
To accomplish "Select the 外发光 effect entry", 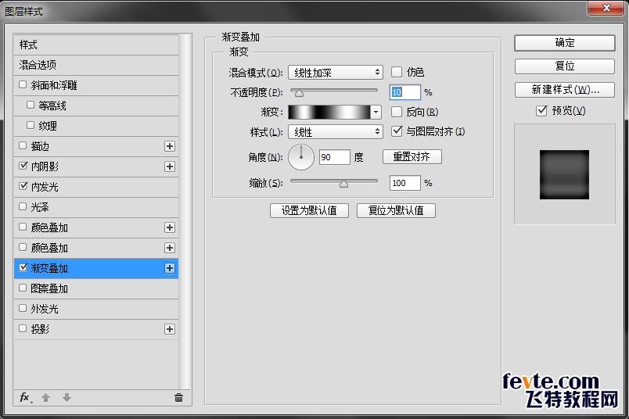I will click(x=44, y=309).
